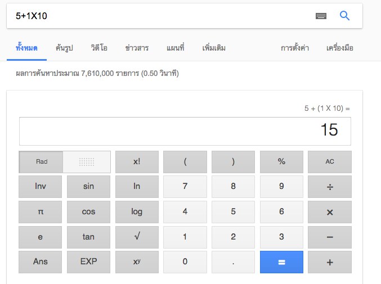The width and height of the screenshot is (381, 284).
Task: Toggle the Inv inverse functions key
Action: (x=41, y=186)
